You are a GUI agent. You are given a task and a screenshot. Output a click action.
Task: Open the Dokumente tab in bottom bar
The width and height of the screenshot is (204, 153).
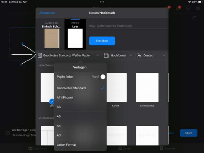pyautogui.click(x=38, y=148)
